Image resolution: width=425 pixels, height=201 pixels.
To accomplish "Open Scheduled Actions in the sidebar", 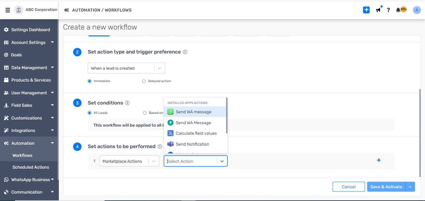I will pyautogui.click(x=31, y=167).
